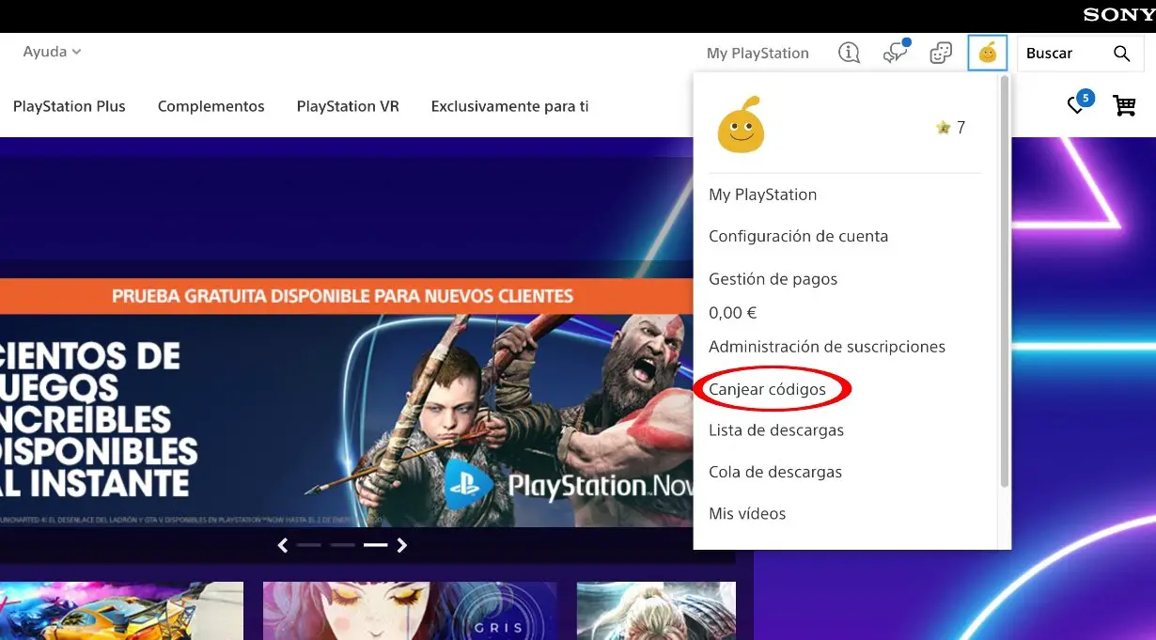This screenshot has height=640, width=1156.
Task: Open the PlayStation Plus tab
Action: pos(70,106)
